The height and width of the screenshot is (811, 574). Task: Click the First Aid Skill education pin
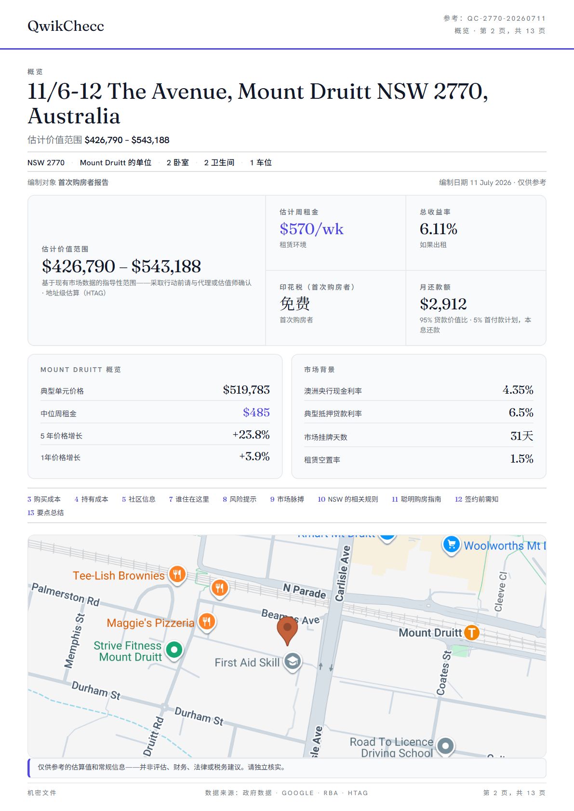(293, 662)
